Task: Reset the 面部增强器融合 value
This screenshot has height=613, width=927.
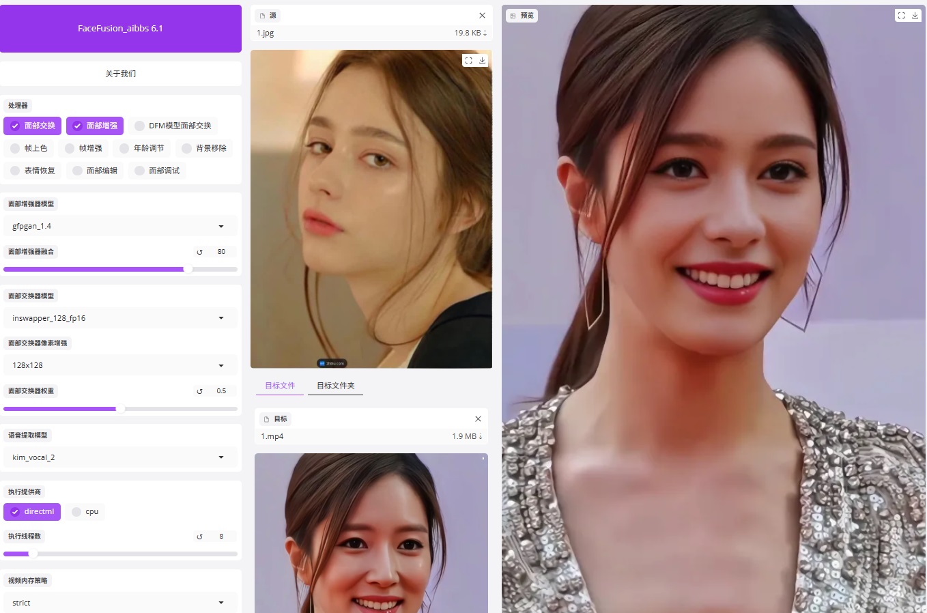Action: pos(199,252)
